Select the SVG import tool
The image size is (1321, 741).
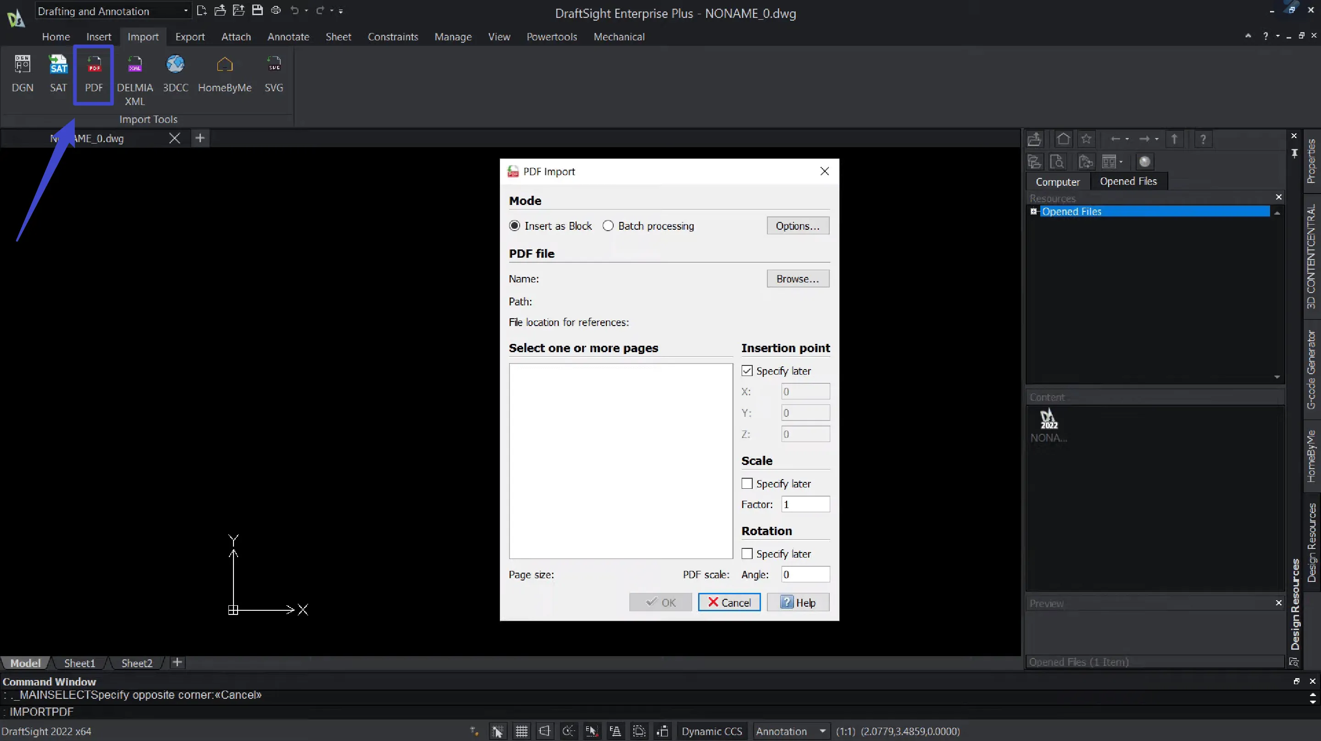pos(274,73)
